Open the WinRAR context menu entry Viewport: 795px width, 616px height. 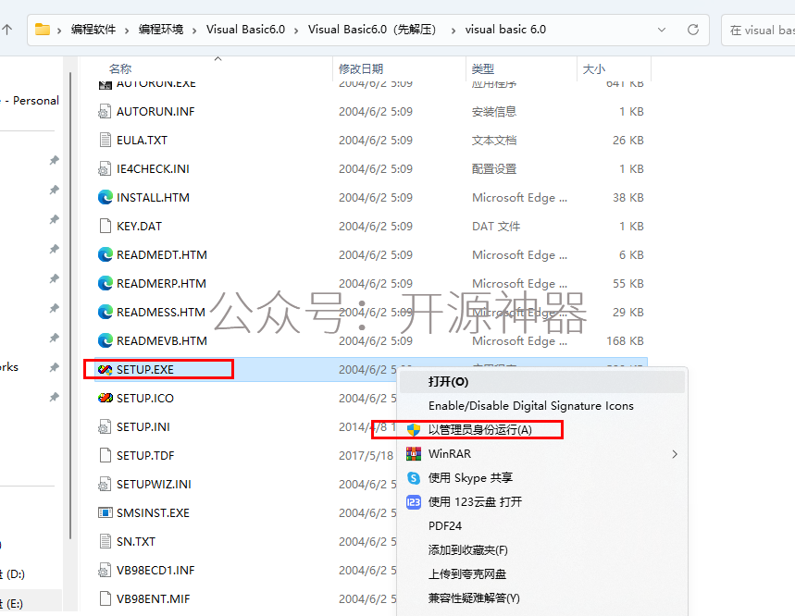coord(542,454)
